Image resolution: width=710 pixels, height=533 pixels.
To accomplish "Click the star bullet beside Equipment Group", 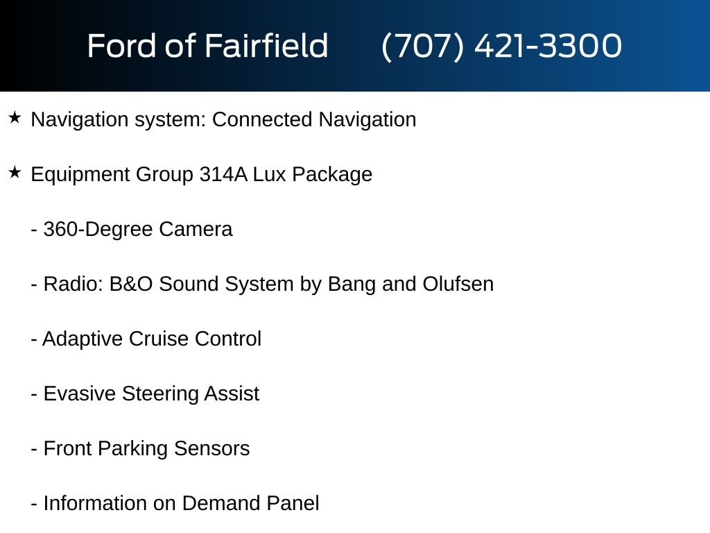I will pyautogui.click(x=15, y=174).
